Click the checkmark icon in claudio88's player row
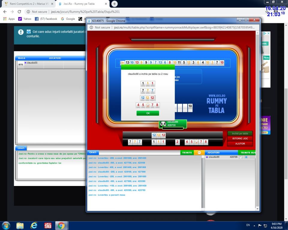Image resolution: width=288 pixels, height=230 pixels. (x=241, y=157)
